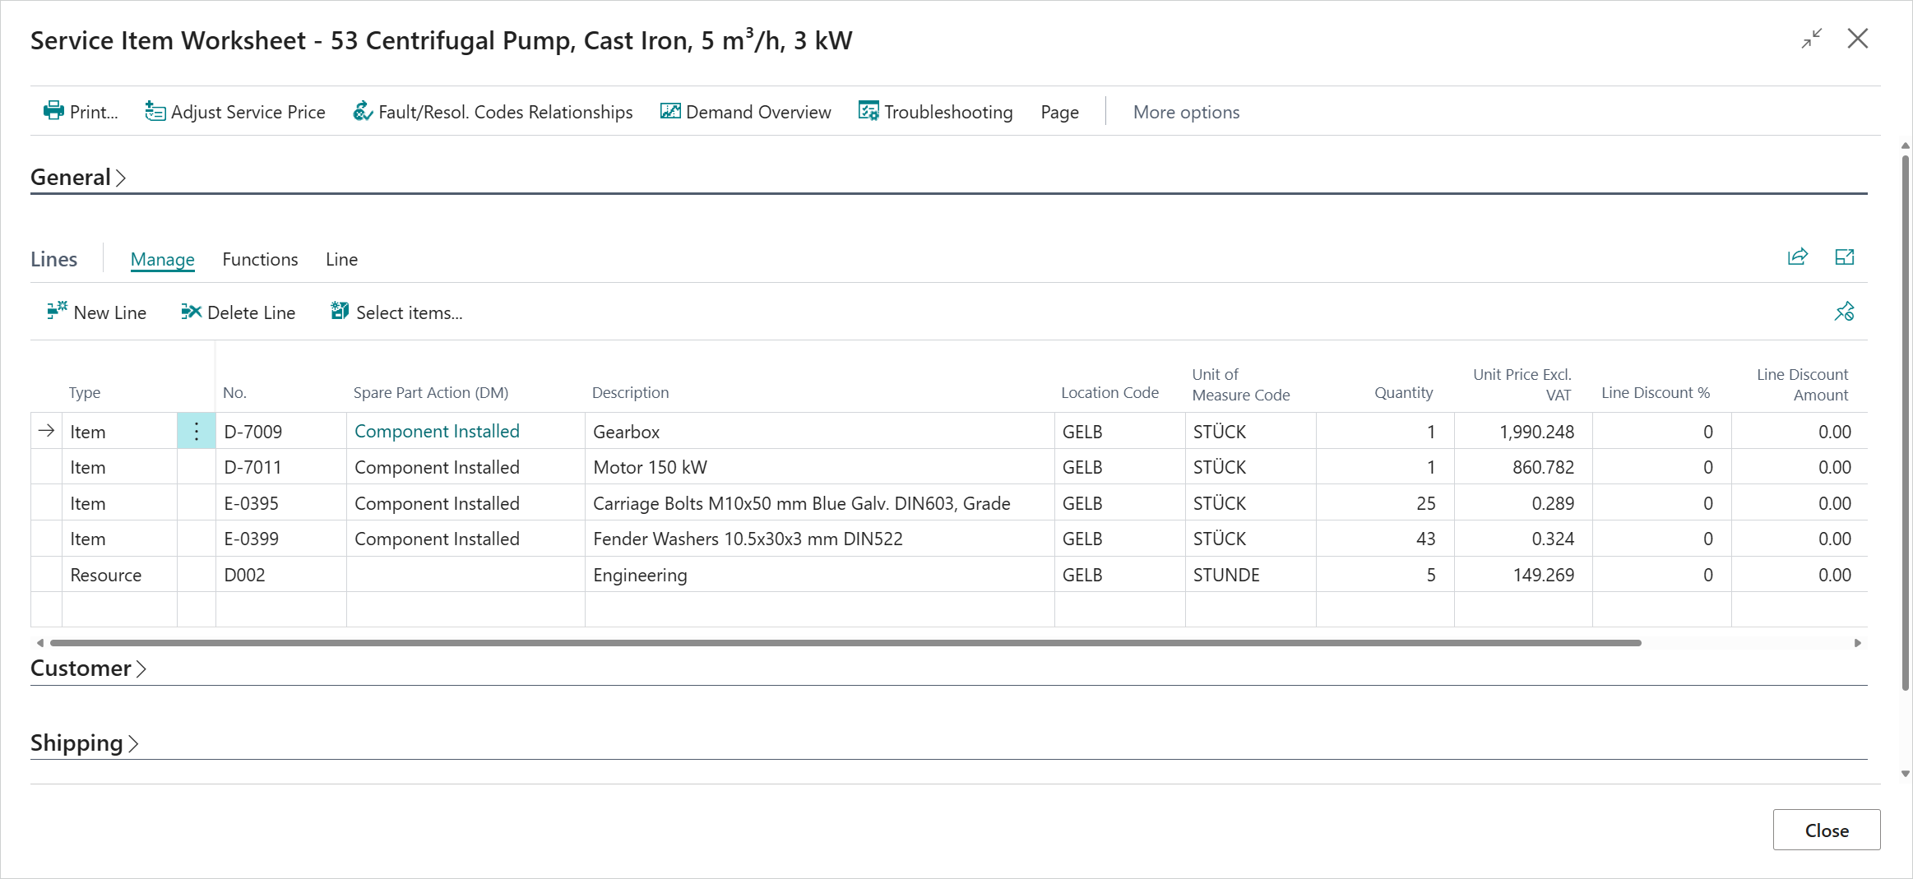Viewport: 1913px width, 879px height.
Task: Open the More options menu
Action: click(x=1185, y=112)
